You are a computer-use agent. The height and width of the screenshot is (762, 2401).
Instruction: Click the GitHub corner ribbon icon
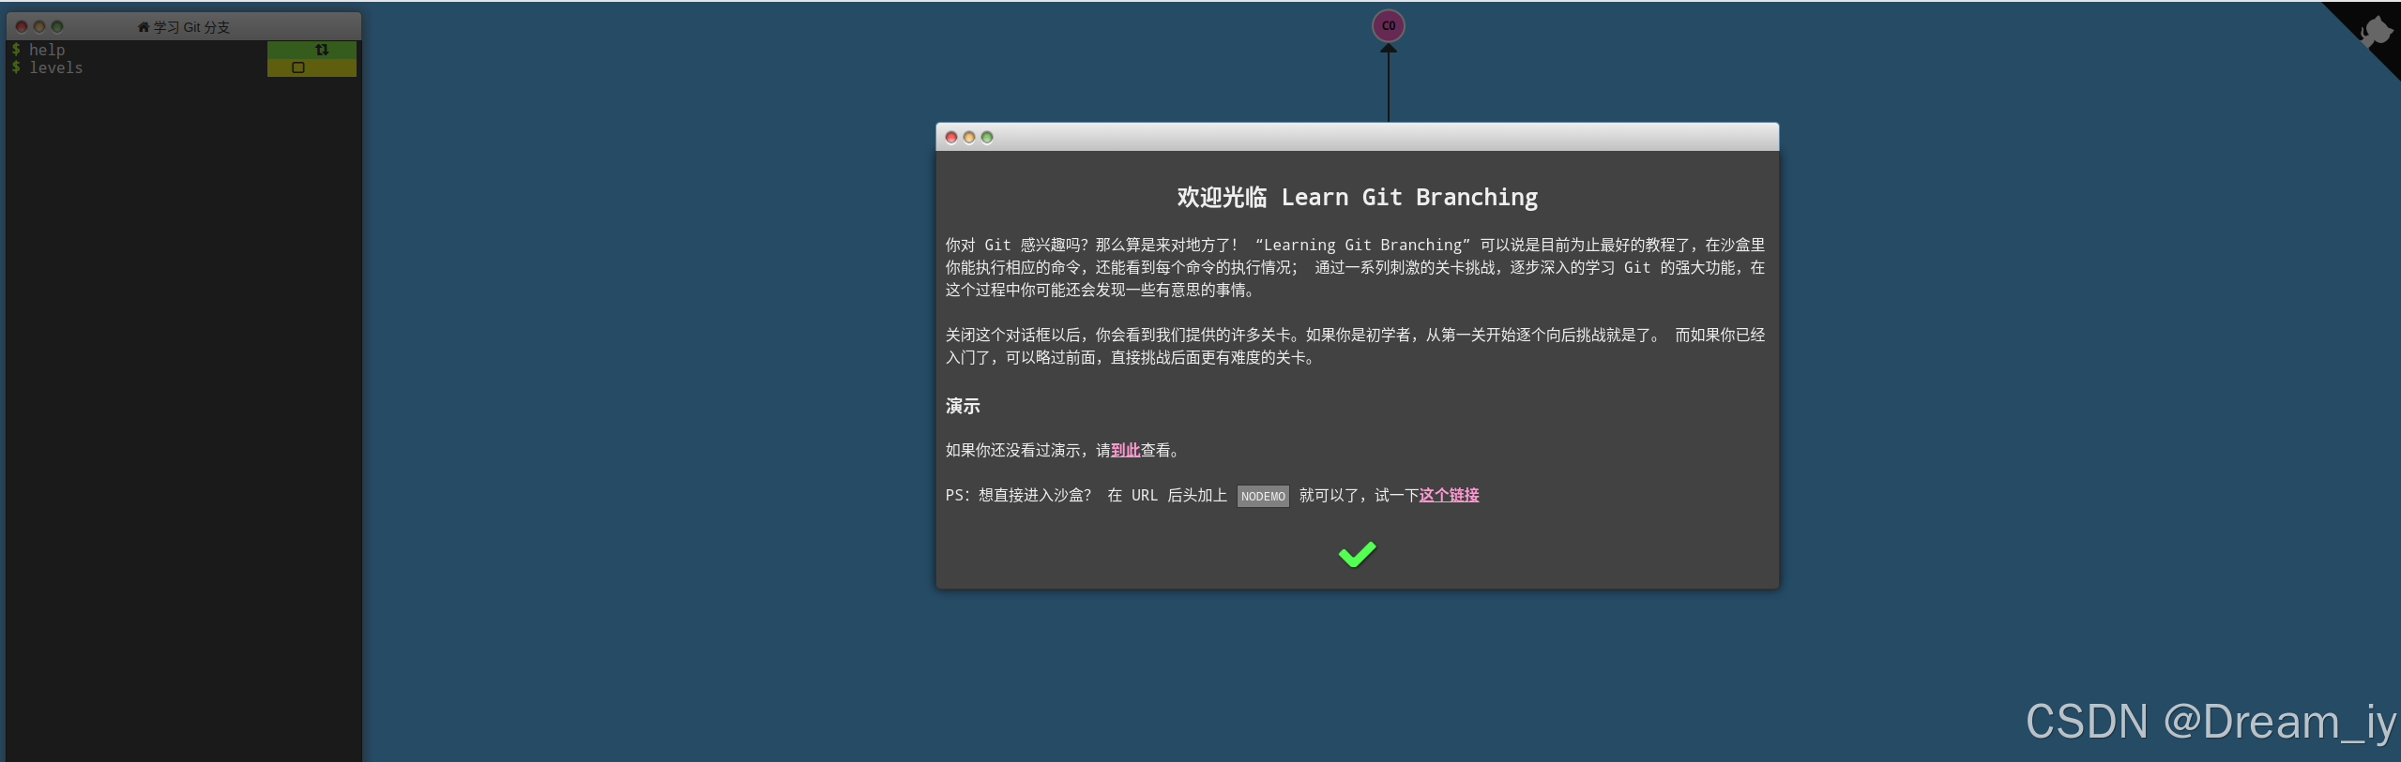pos(2377,31)
